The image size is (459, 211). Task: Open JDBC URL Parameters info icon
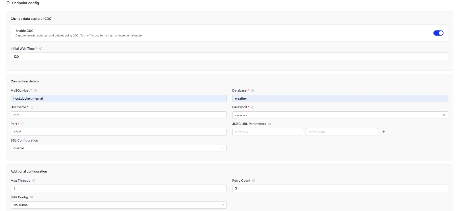(x=269, y=124)
